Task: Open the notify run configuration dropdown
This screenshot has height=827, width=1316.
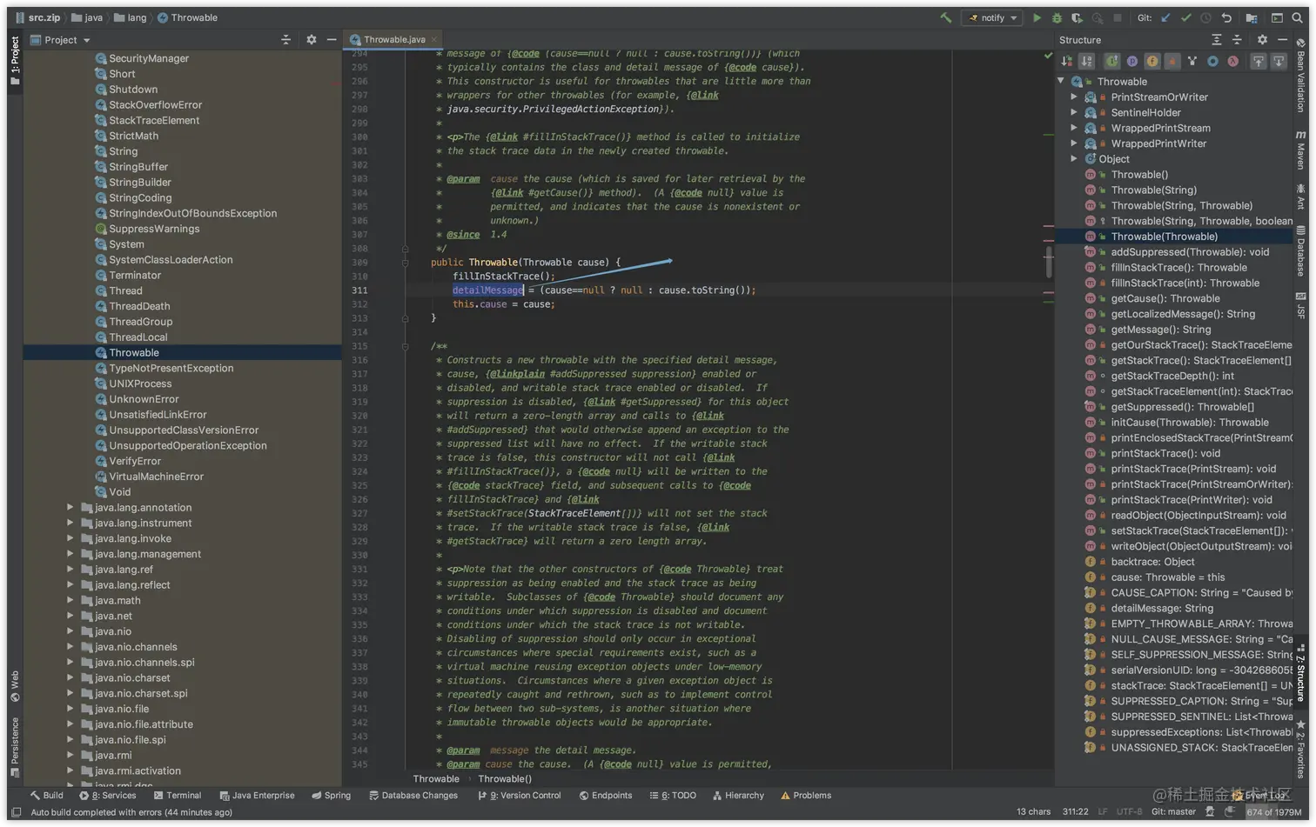Action: pos(993,17)
